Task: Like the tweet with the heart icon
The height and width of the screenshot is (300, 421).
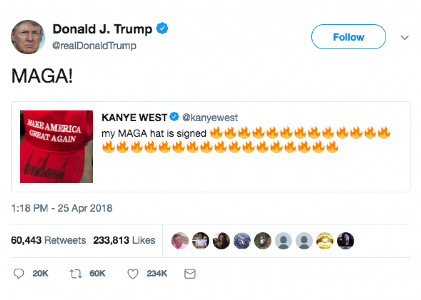Action: click(x=133, y=274)
